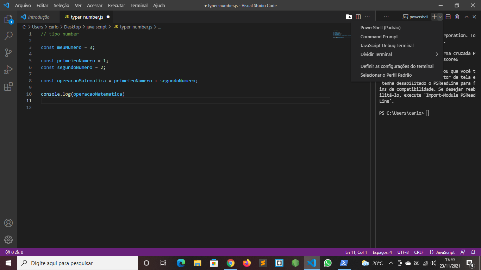Maximize terminal panel with up chevron

[x=467, y=17]
